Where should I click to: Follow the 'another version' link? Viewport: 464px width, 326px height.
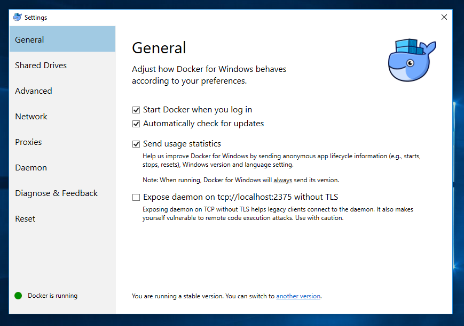click(x=298, y=296)
